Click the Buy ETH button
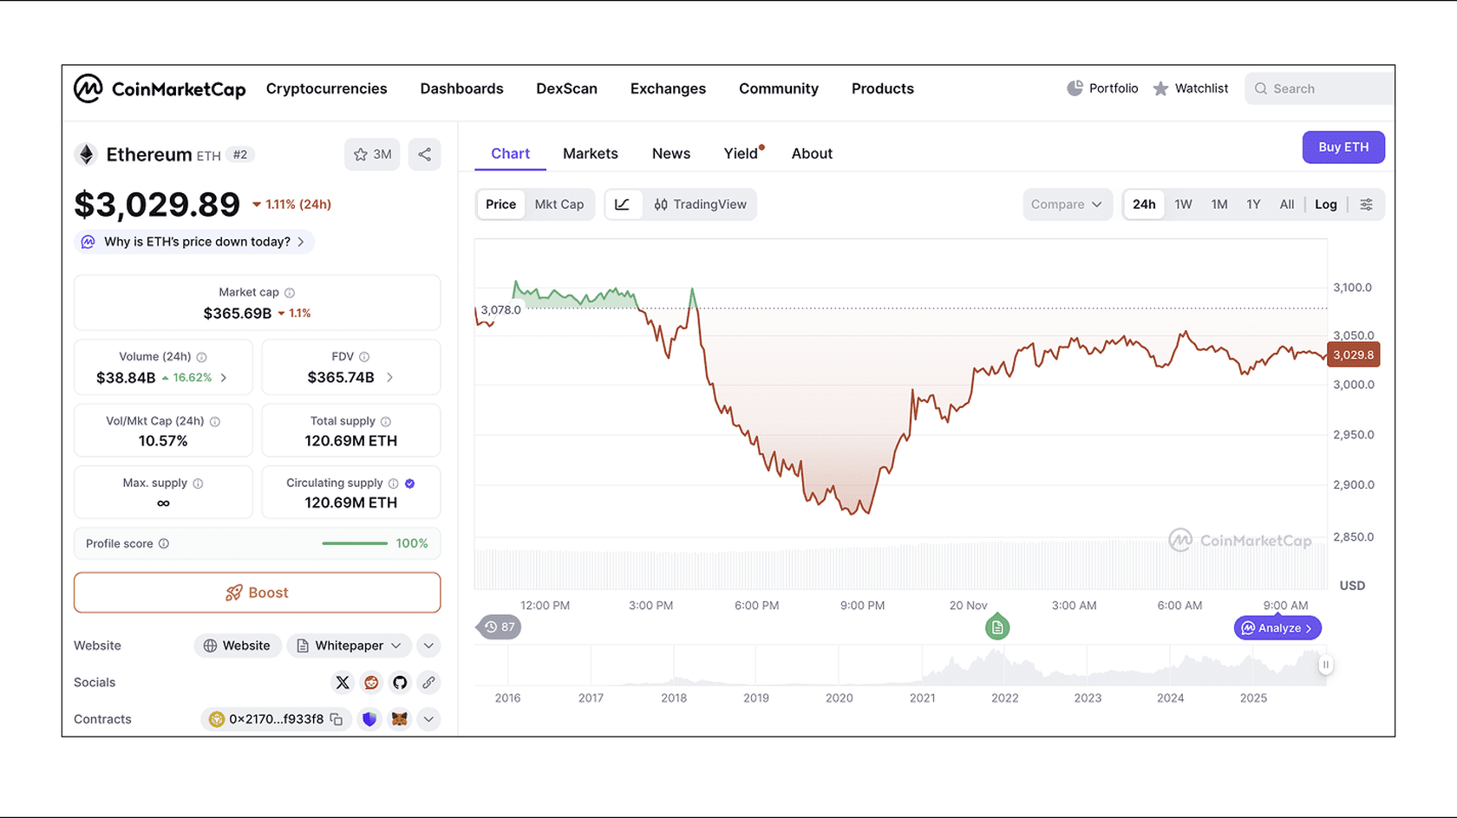Image resolution: width=1457 pixels, height=818 pixels. point(1343,147)
